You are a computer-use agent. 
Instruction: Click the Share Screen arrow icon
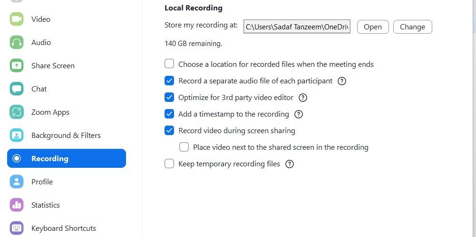pyautogui.click(x=16, y=66)
